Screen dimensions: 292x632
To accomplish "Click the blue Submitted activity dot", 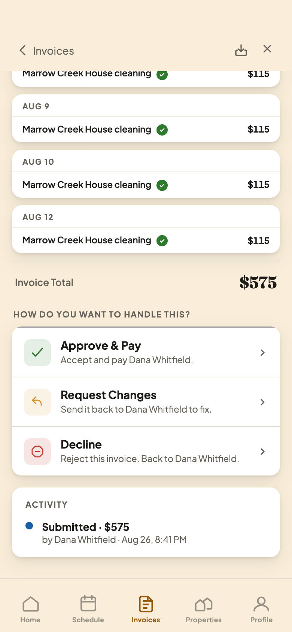I will [29, 526].
